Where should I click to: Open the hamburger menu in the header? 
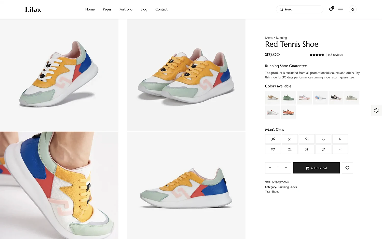(341, 9)
